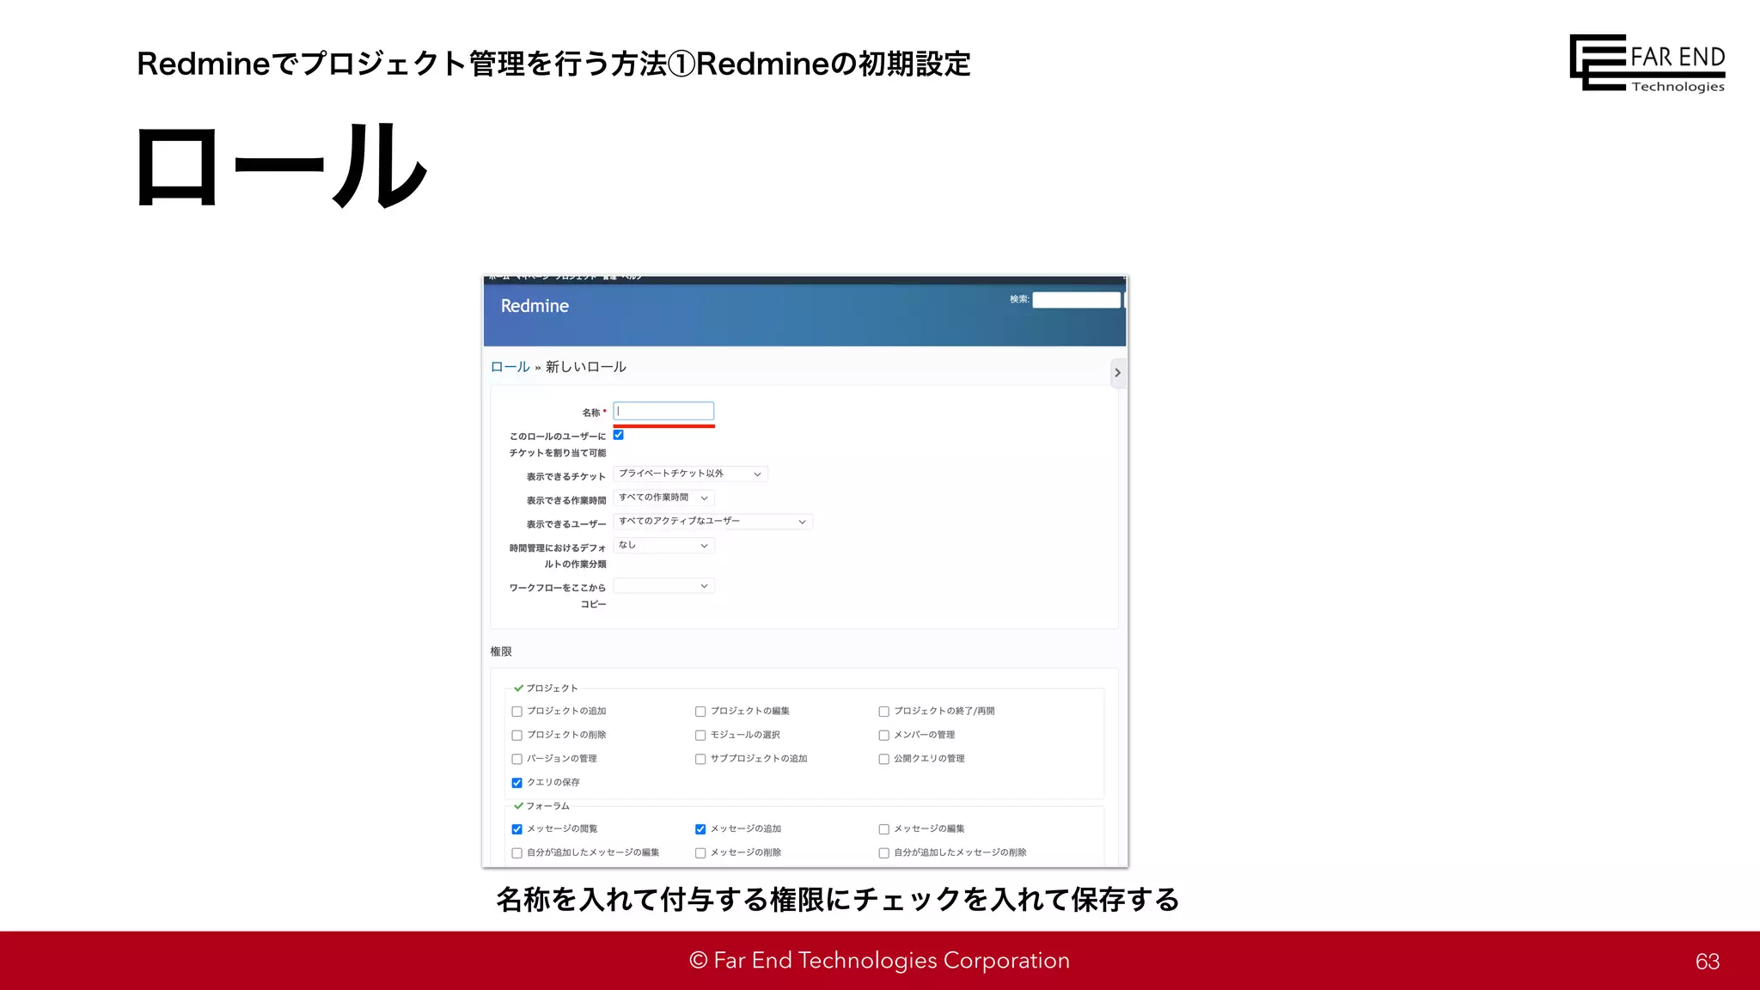The image size is (1760, 990).
Task: Click the green check icon beside プロジェクト legend
Action: tap(518, 688)
